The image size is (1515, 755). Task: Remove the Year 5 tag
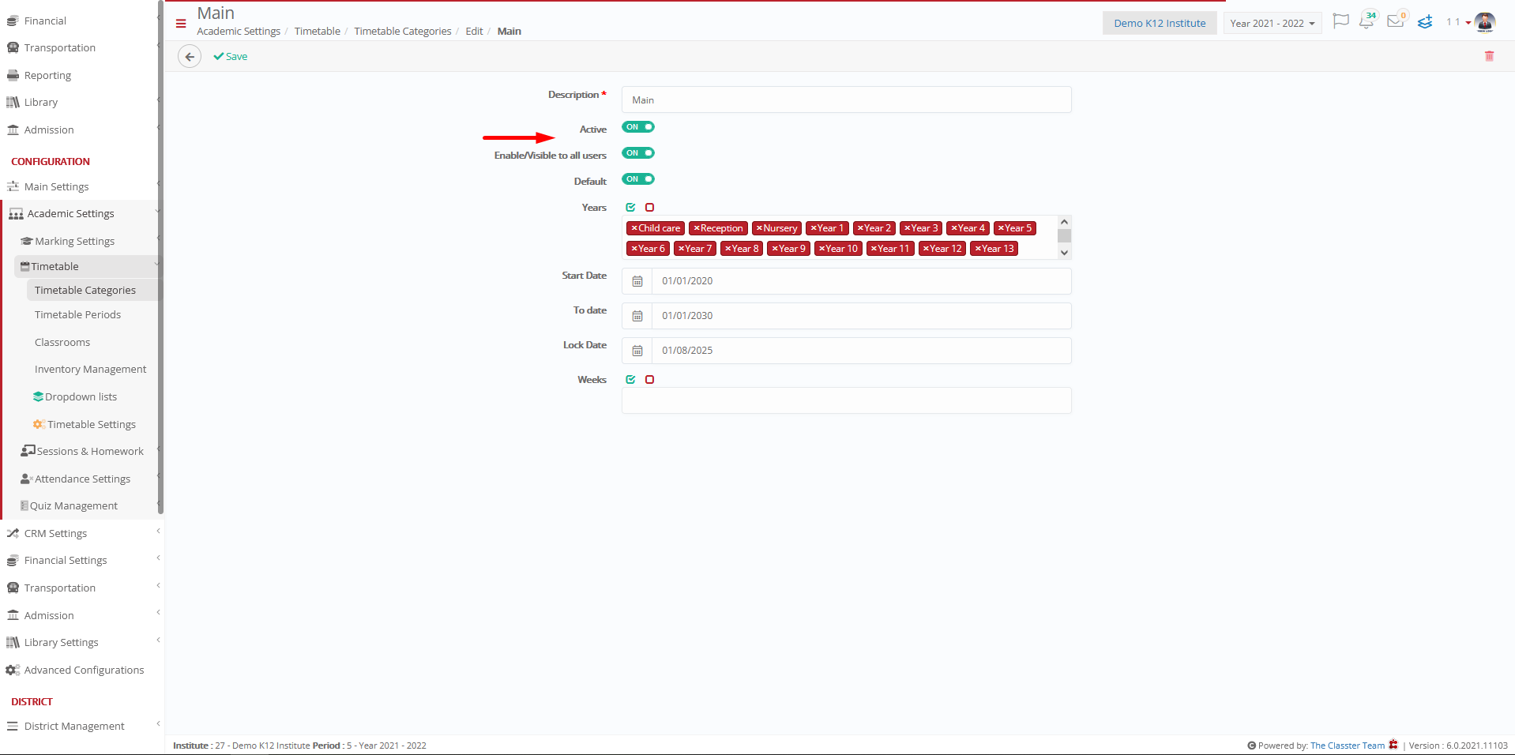pyautogui.click(x=1001, y=228)
